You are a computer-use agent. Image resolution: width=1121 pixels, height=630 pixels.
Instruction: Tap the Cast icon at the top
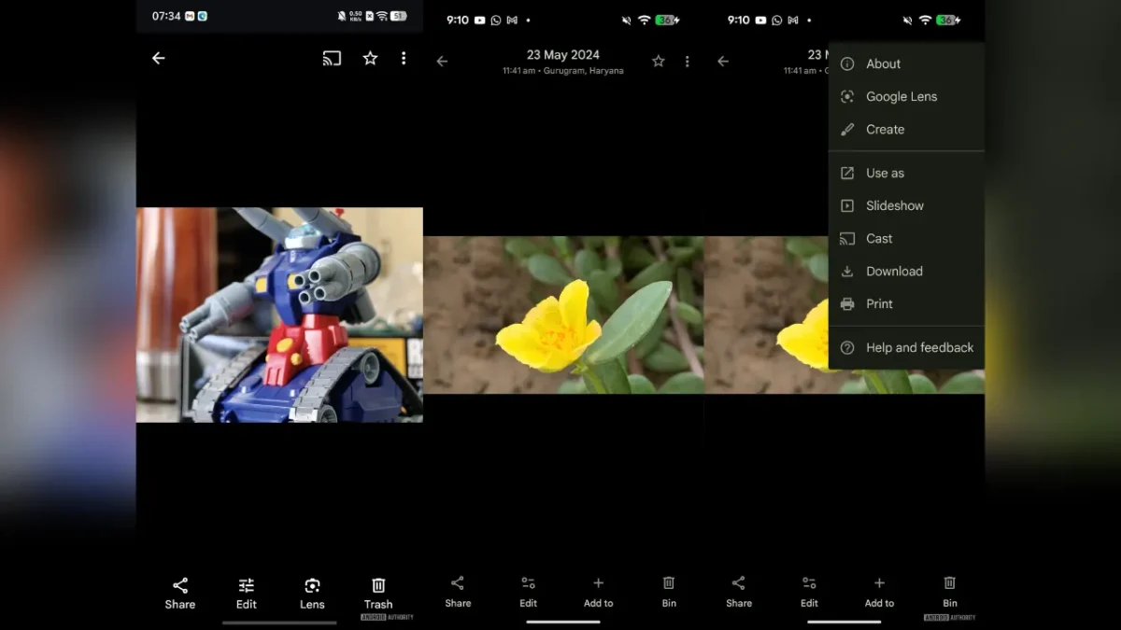332,58
